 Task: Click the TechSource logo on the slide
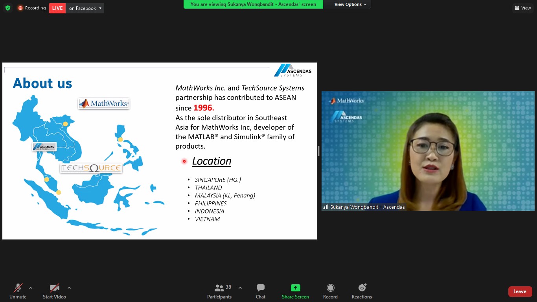point(91,168)
